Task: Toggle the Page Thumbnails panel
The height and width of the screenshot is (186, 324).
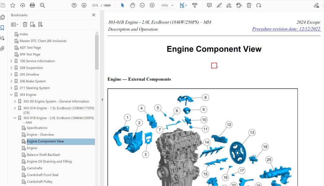Action: [x=3, y=17]
